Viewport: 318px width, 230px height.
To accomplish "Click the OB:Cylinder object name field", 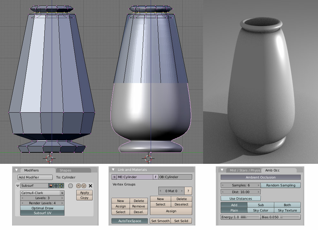I will 175,177.
